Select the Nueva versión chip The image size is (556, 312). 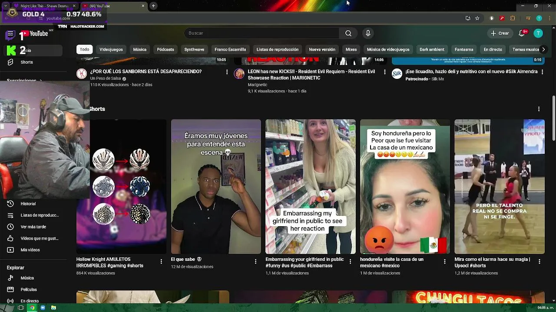point(322,49)
